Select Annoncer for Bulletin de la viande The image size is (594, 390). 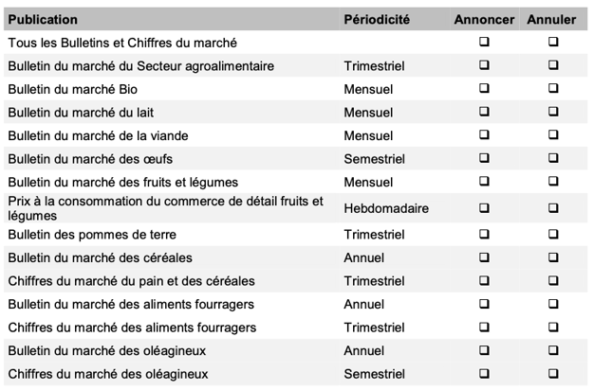(x=484, y=135)
